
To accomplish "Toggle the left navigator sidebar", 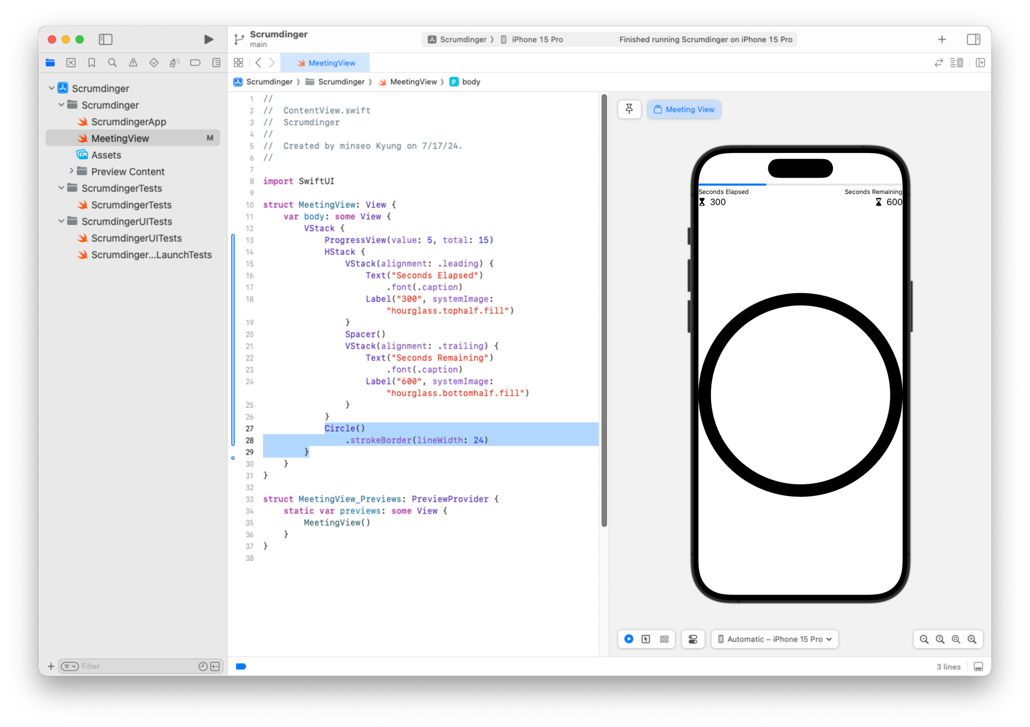I will [x=106, y=39].
